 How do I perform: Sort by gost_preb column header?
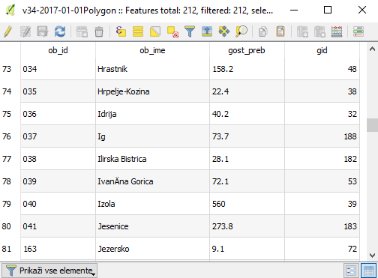pos(247,50)
